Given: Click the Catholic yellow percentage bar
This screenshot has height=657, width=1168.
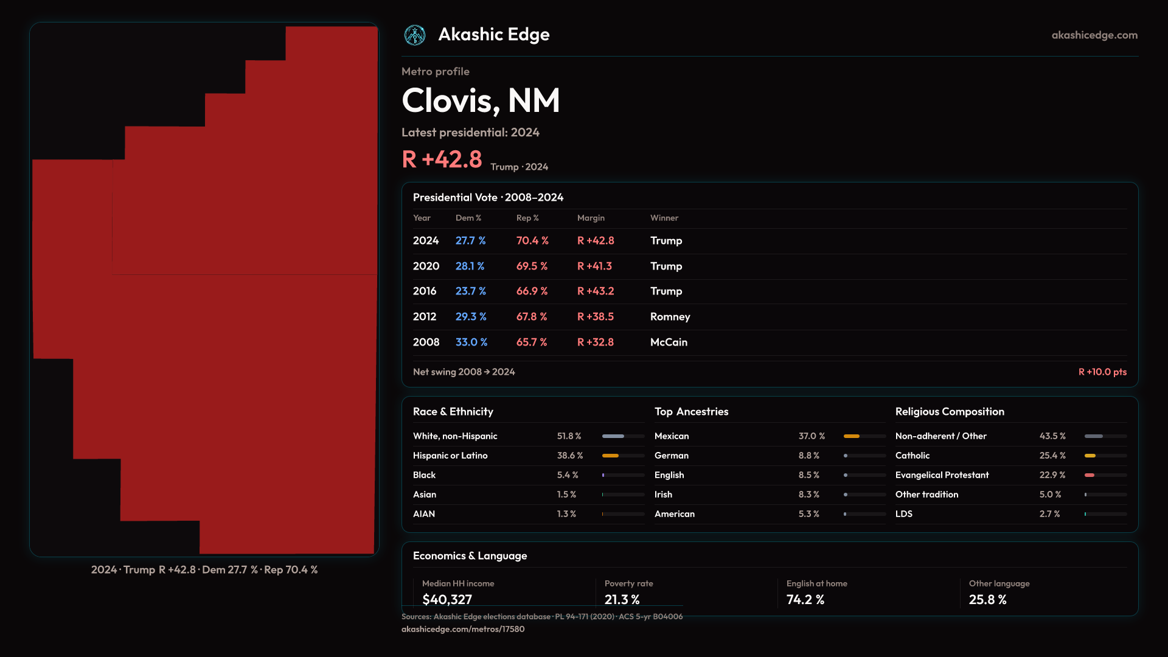Looking at the screenshot, I should pos(1105,456).
